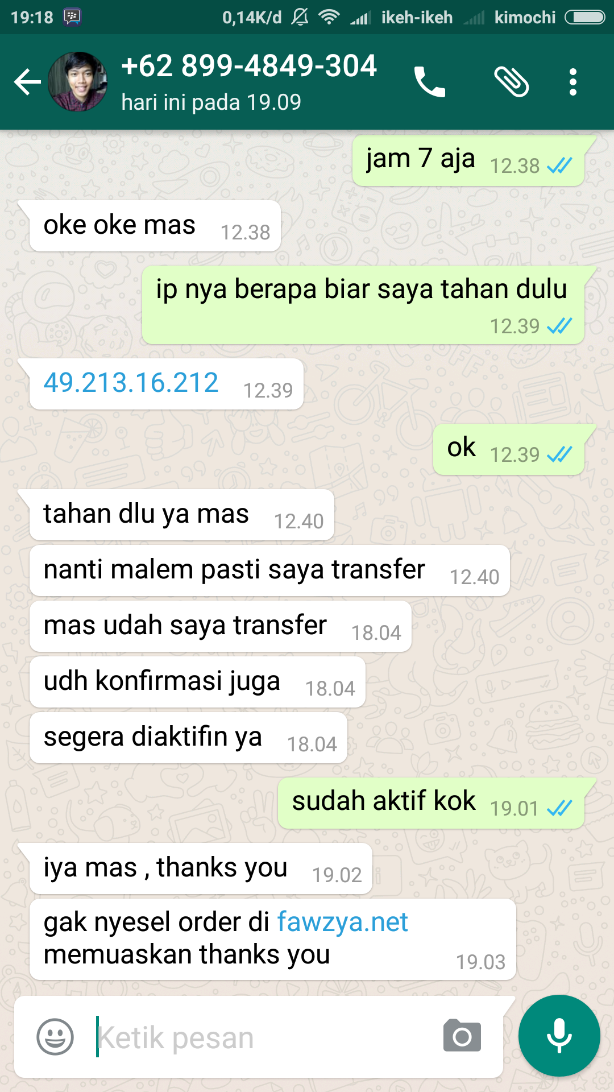Tap the BBM notification icon in status bar

(x=72, y=17)
